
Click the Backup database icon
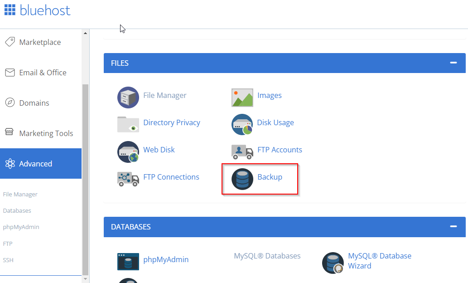(242, 179)
